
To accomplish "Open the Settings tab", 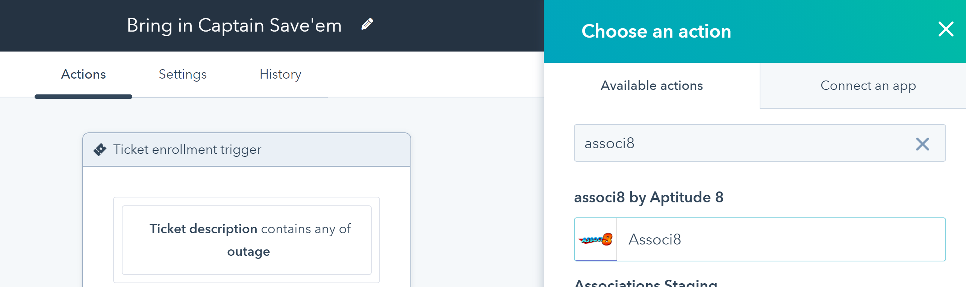I will [183, 74].
